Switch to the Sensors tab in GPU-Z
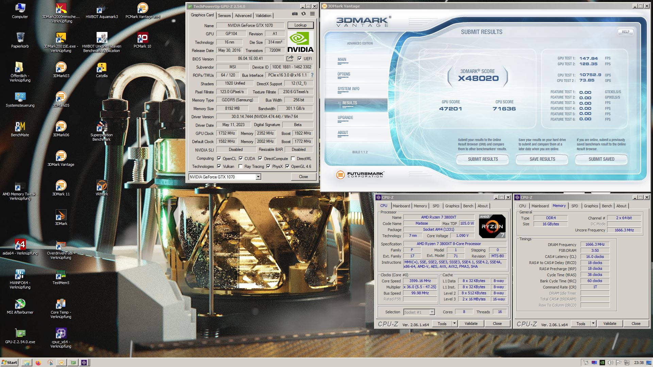The image size is (653, 367). pos(224,16)
